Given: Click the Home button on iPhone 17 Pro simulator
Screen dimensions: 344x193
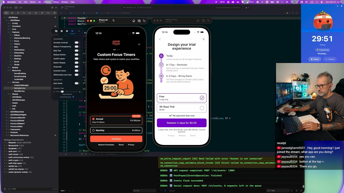Looking at the screenshot, I should click(198, 21).
